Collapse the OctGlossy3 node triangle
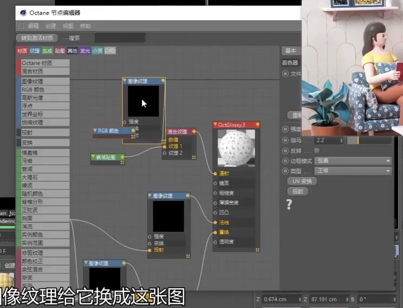The width and height of the screenshot is (403, 308). (x=215, y=124)
